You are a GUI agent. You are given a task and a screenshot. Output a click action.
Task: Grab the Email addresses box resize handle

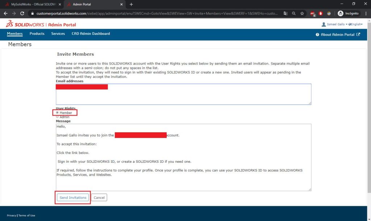click(310, 103)
